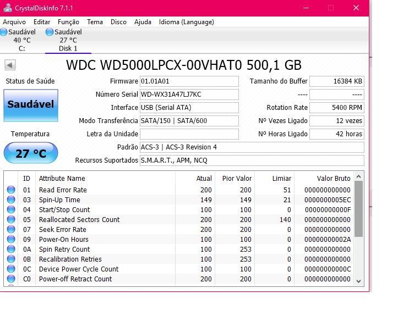The height and width of the screenshot is (327, 420).
Task: Click the serial number field WD-WX31A47LJ7KC
Action: (189, 95)
